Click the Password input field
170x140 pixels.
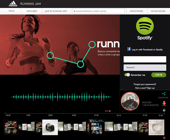pos(145,68)
